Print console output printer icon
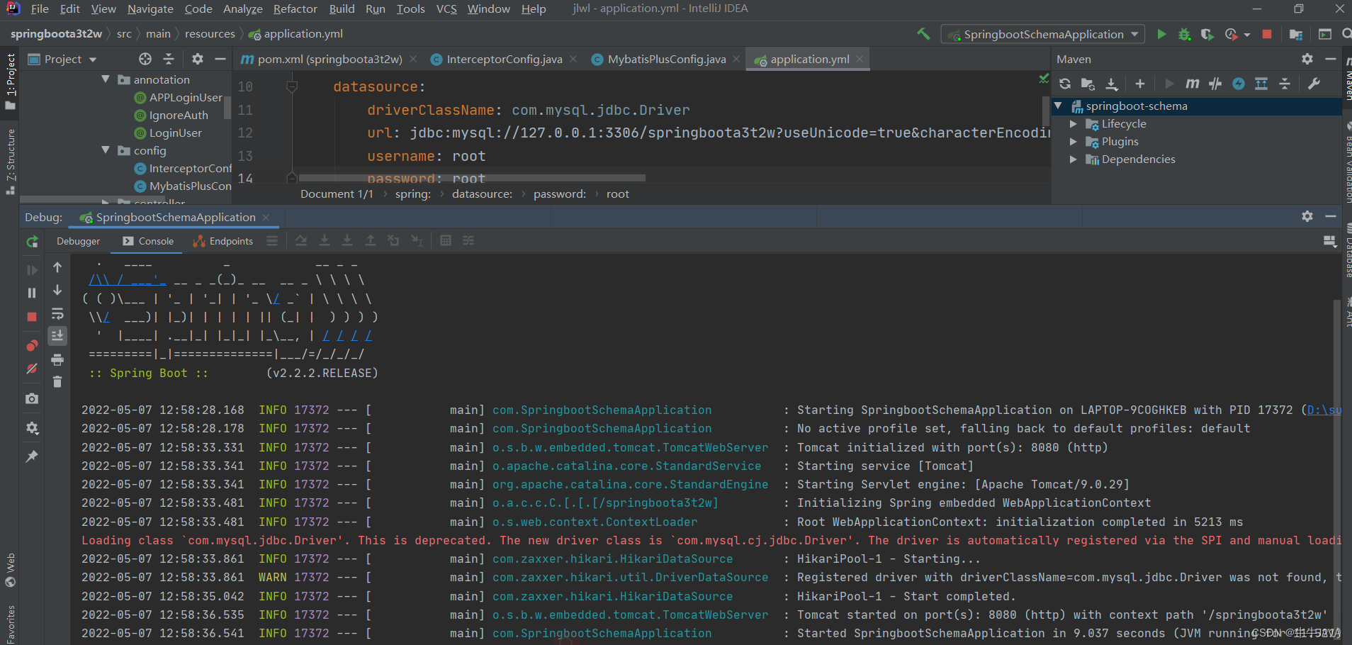This screenshot has height=645, width=1352. click(x=57, y=359)
